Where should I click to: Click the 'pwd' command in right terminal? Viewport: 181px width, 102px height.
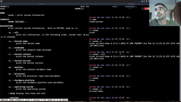point(94,20)
